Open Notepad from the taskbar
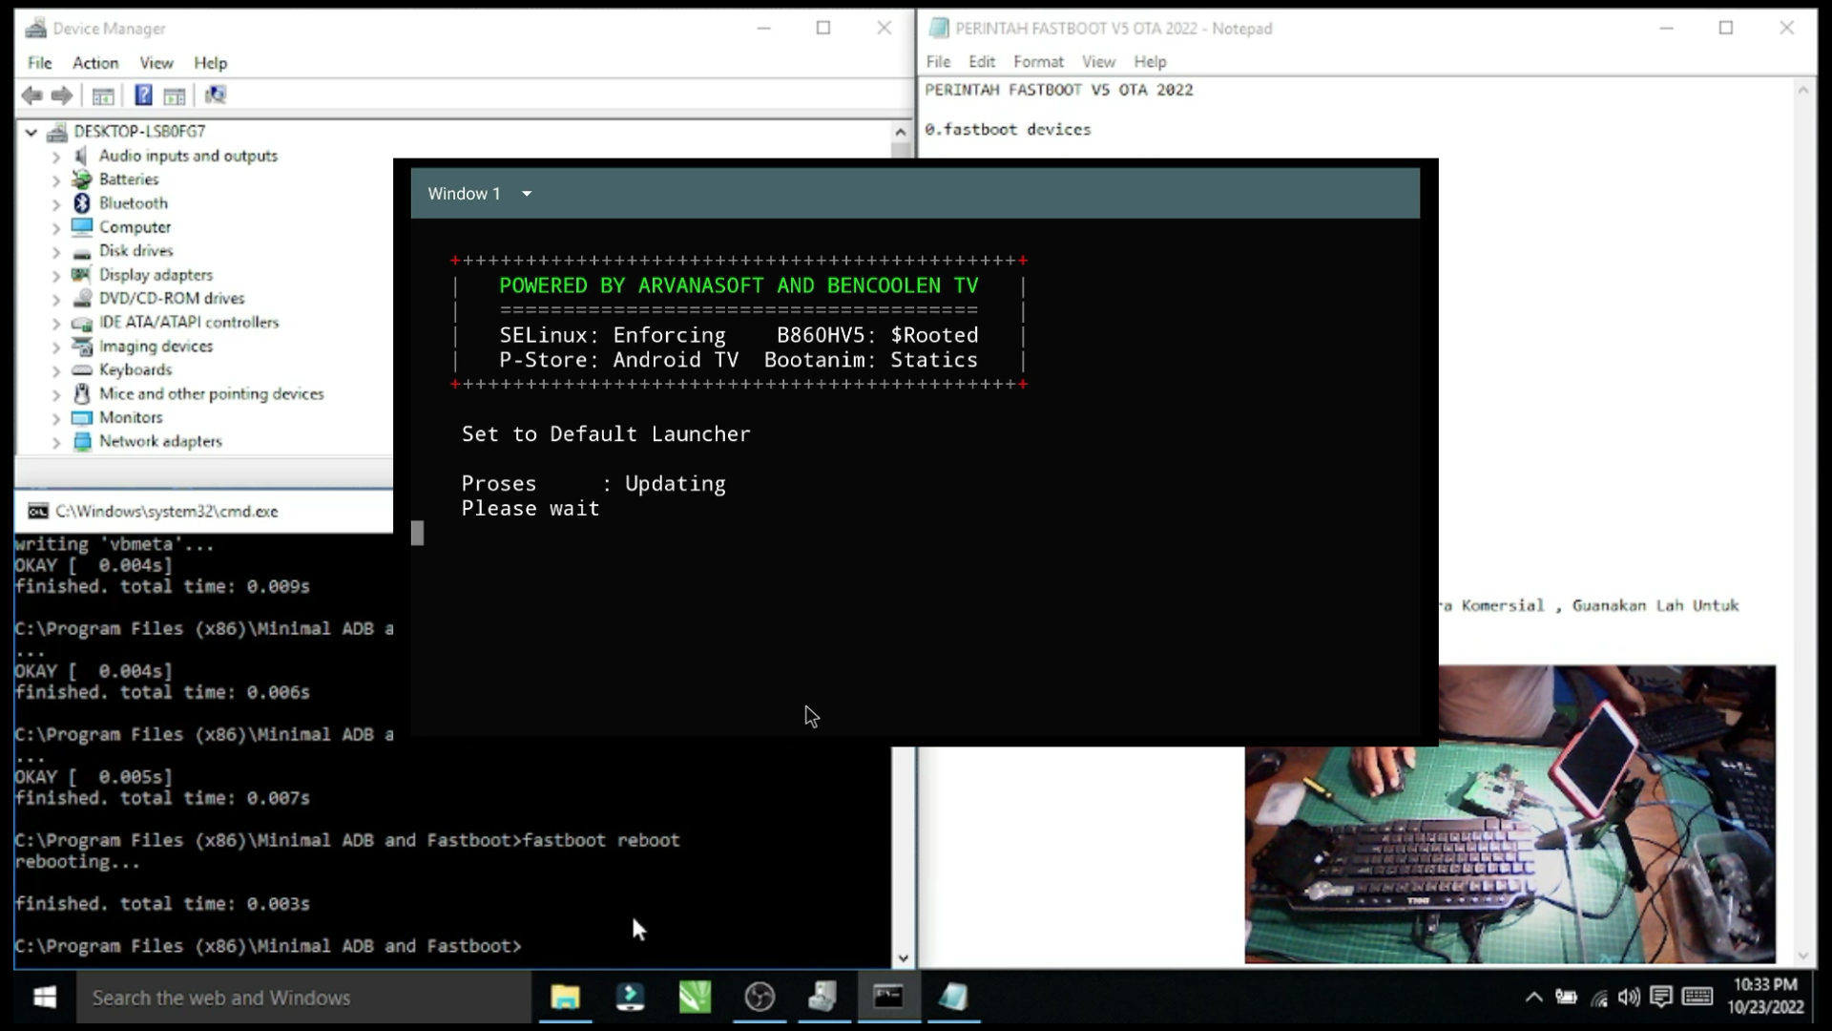Screen dimensions: 1832x1031 point(953,998)
